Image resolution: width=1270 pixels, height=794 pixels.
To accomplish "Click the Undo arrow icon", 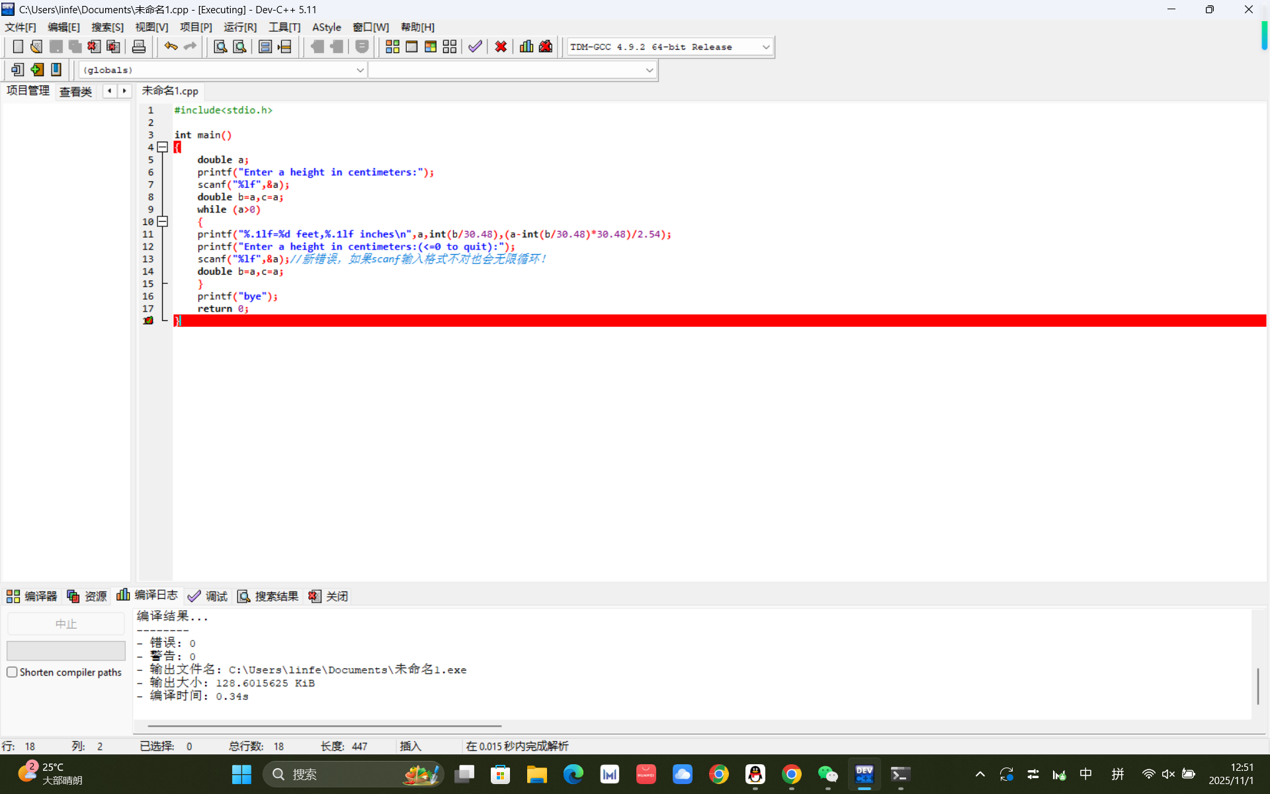I will (171, 46).
